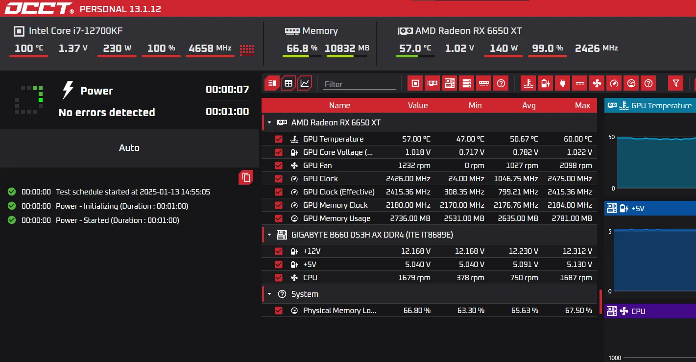Viewport: 696px width, 362px height.
Task: Click the +12V max value 12.312 V
Action: (x=577, y=251)
